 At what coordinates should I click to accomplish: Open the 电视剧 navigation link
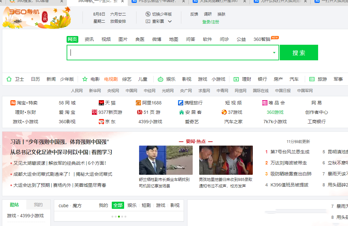pyautogui.click(x=111, y=79)
